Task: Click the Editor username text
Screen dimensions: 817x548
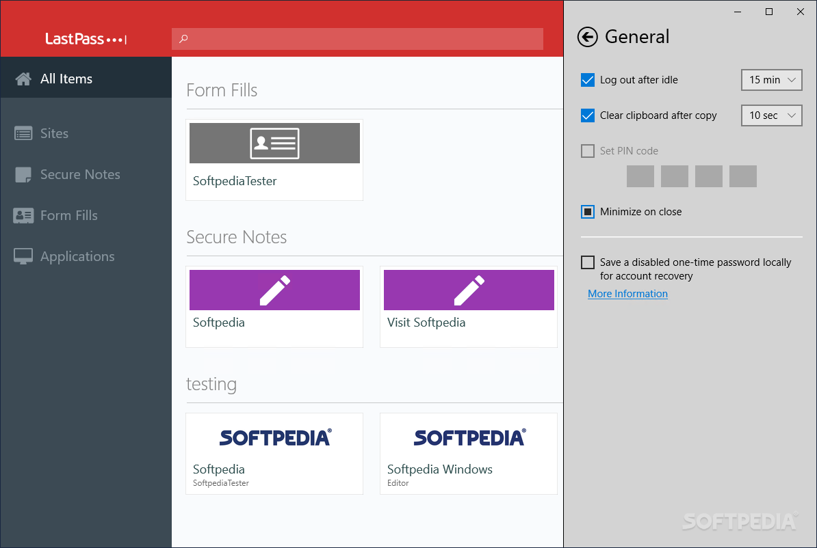Action: (x=398, y=484)
